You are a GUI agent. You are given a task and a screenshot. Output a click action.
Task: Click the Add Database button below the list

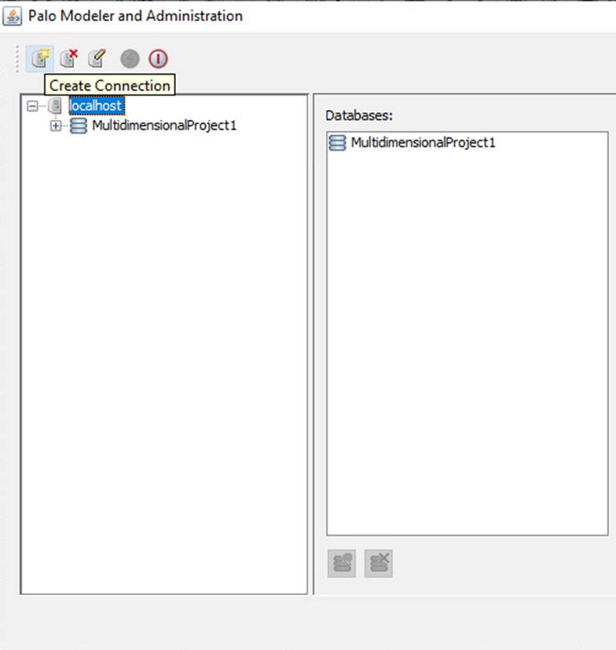342,564
